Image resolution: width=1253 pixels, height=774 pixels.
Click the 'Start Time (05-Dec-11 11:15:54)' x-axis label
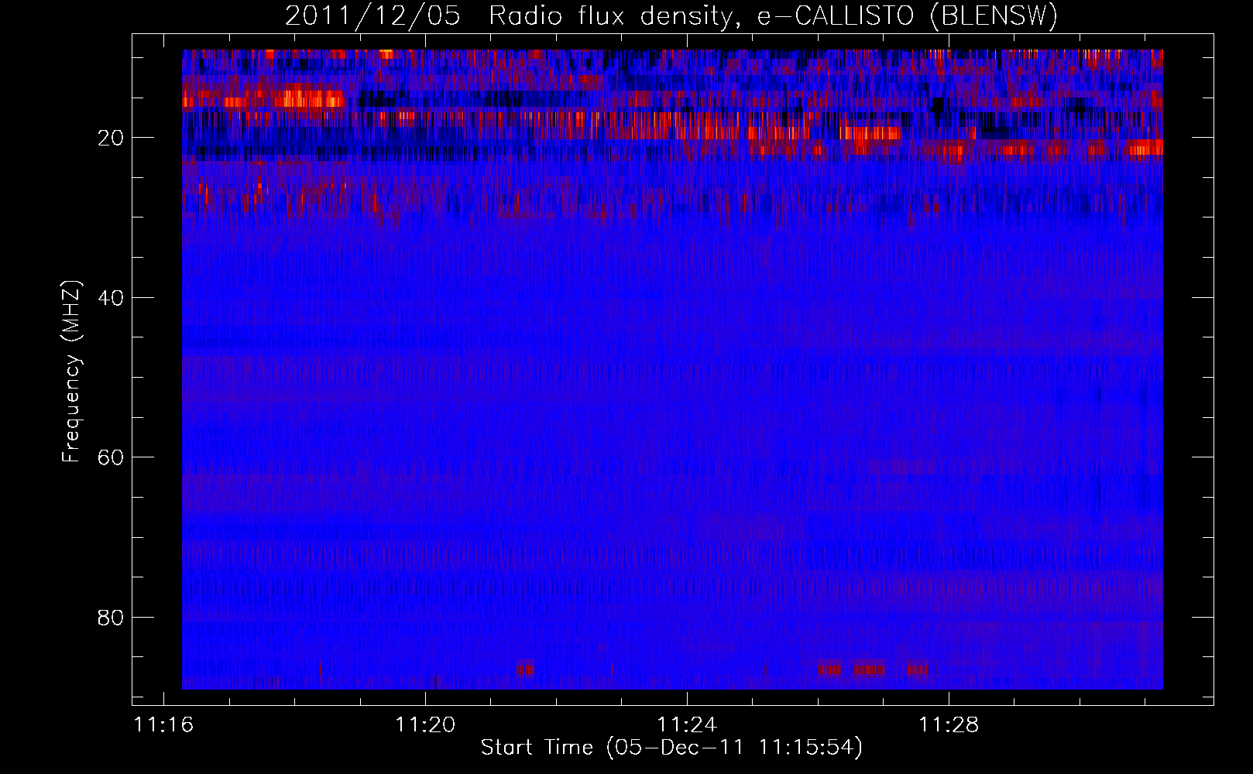(x=671, y=748)
